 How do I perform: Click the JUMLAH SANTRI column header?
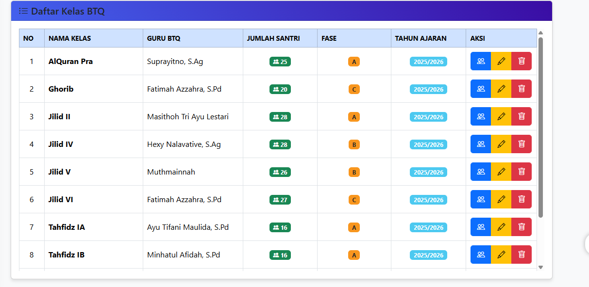coord(273,38)
